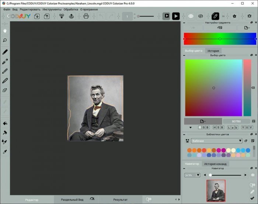Toggle the eye preview icon in top toolbar

pos(191,16)
